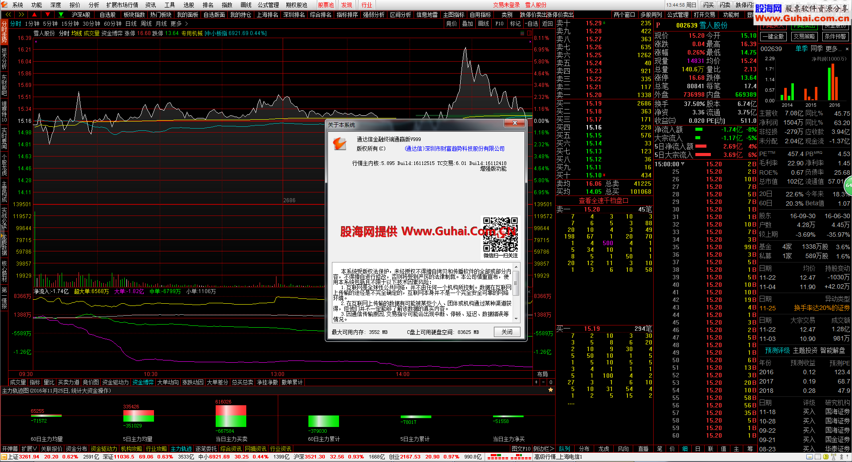Click the small x closing the 单季 panel
Image resolution: width=852 pixels, height=462 pixels.
(847, 49)
